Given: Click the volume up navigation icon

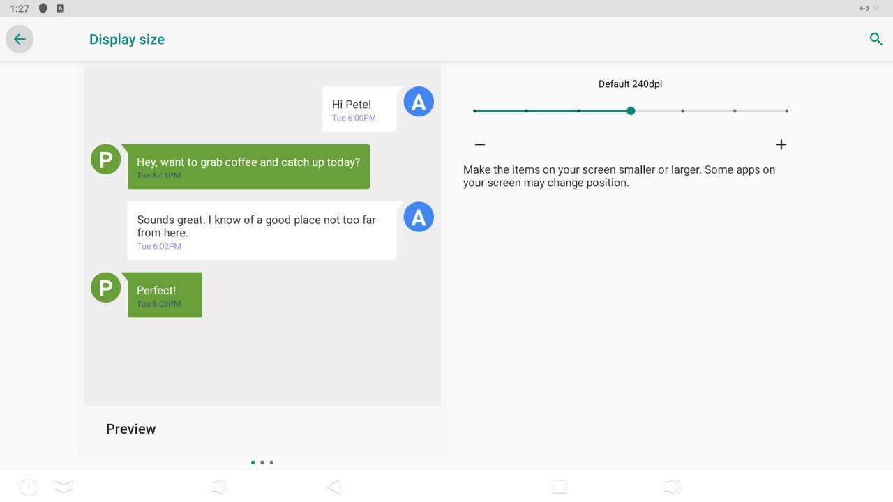Looking at the screenshot, I should [672, 486].
